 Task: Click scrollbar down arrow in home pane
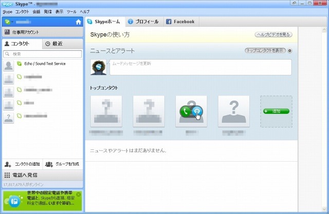324,209
